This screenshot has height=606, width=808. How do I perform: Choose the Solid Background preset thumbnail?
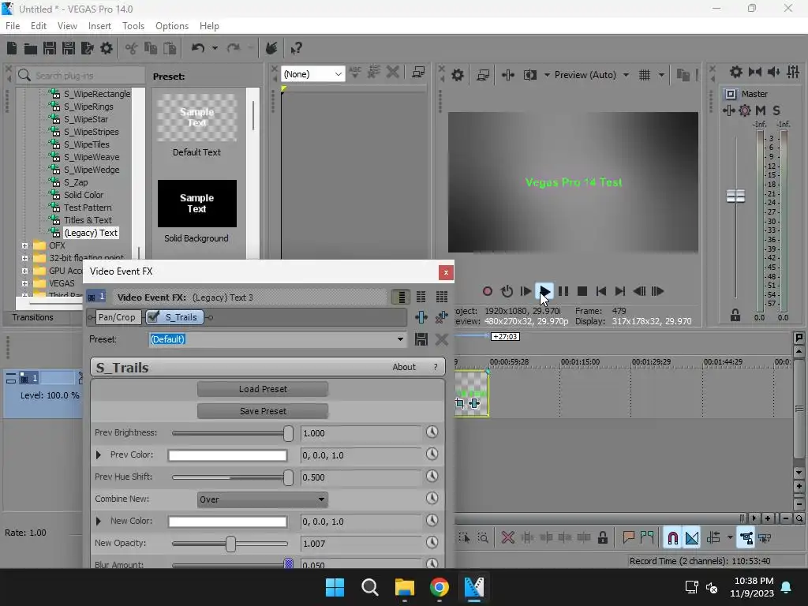[x=196, y=204]
